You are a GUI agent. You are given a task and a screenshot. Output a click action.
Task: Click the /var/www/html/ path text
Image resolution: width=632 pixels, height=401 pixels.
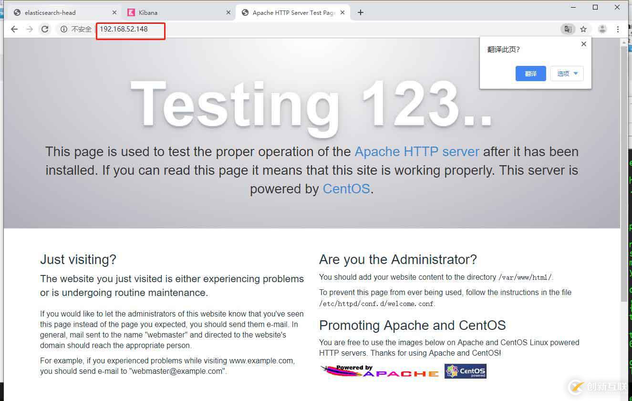[x=525, y=277]
